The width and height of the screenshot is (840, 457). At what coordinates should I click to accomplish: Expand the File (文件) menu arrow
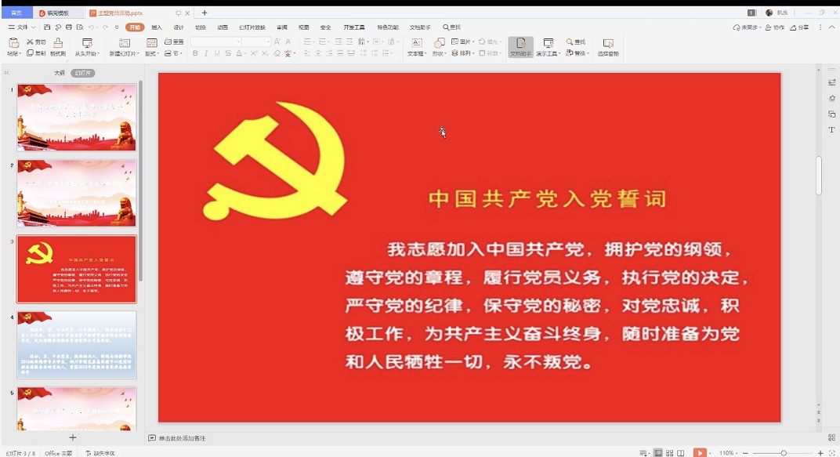coord(33,27)
